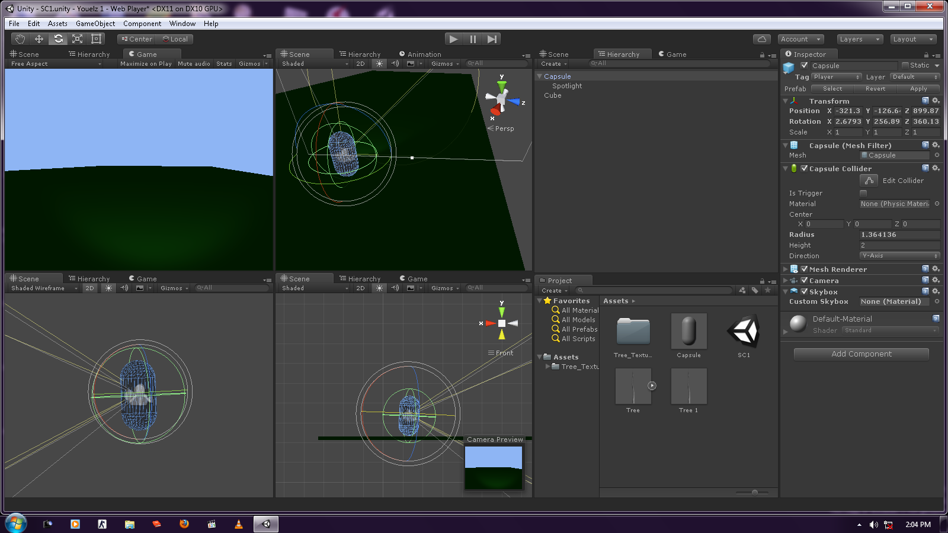
Task: Open the Direction Y-Axis dropdown
Action: pos(899,256)
